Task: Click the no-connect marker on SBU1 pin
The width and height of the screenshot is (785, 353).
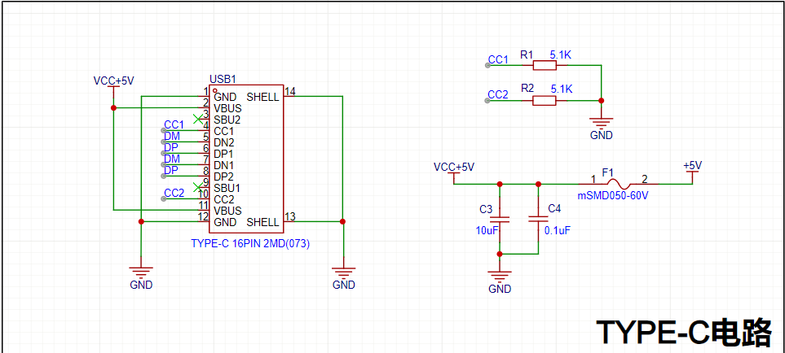Action: coord(198,188)
